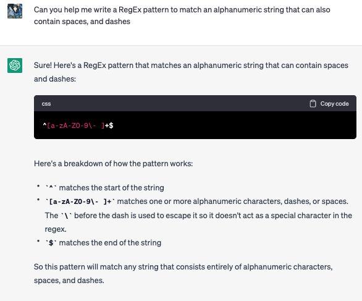Click the caret at start of code pattern
Viewport: 362px width, 301px height.
pyautogui.click(x=44, y=125)
